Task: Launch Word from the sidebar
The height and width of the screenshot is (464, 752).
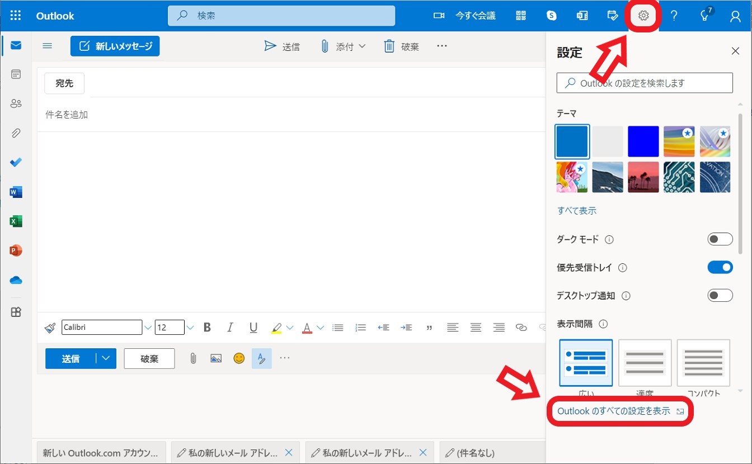Action: coord(16,192)
